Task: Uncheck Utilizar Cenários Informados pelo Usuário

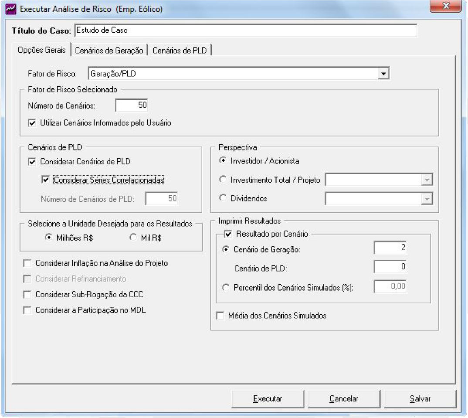Action: click(x=32, y=123)
